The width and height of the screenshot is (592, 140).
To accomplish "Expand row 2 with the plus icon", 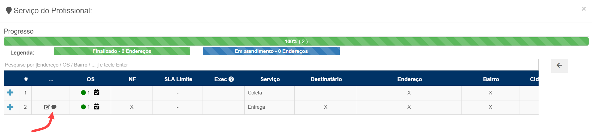I will tap(10, 107).
